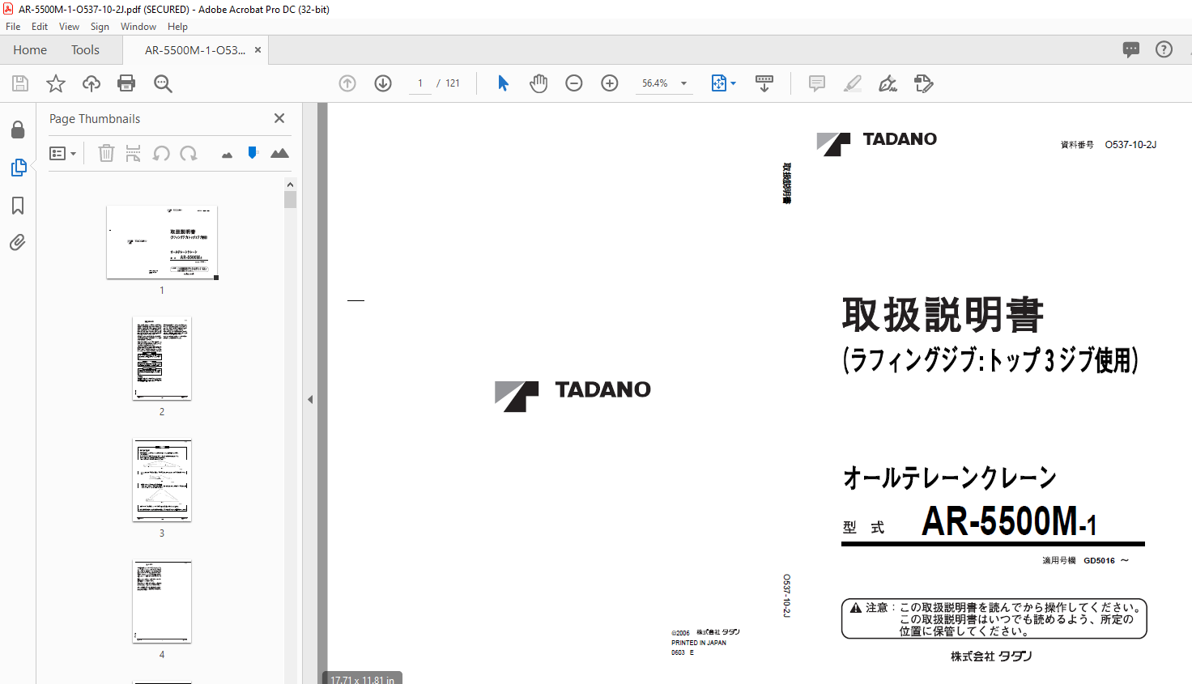This screenshot has height=684, width=1192.
Task: Open the Help menu
Action: [177, 27]
